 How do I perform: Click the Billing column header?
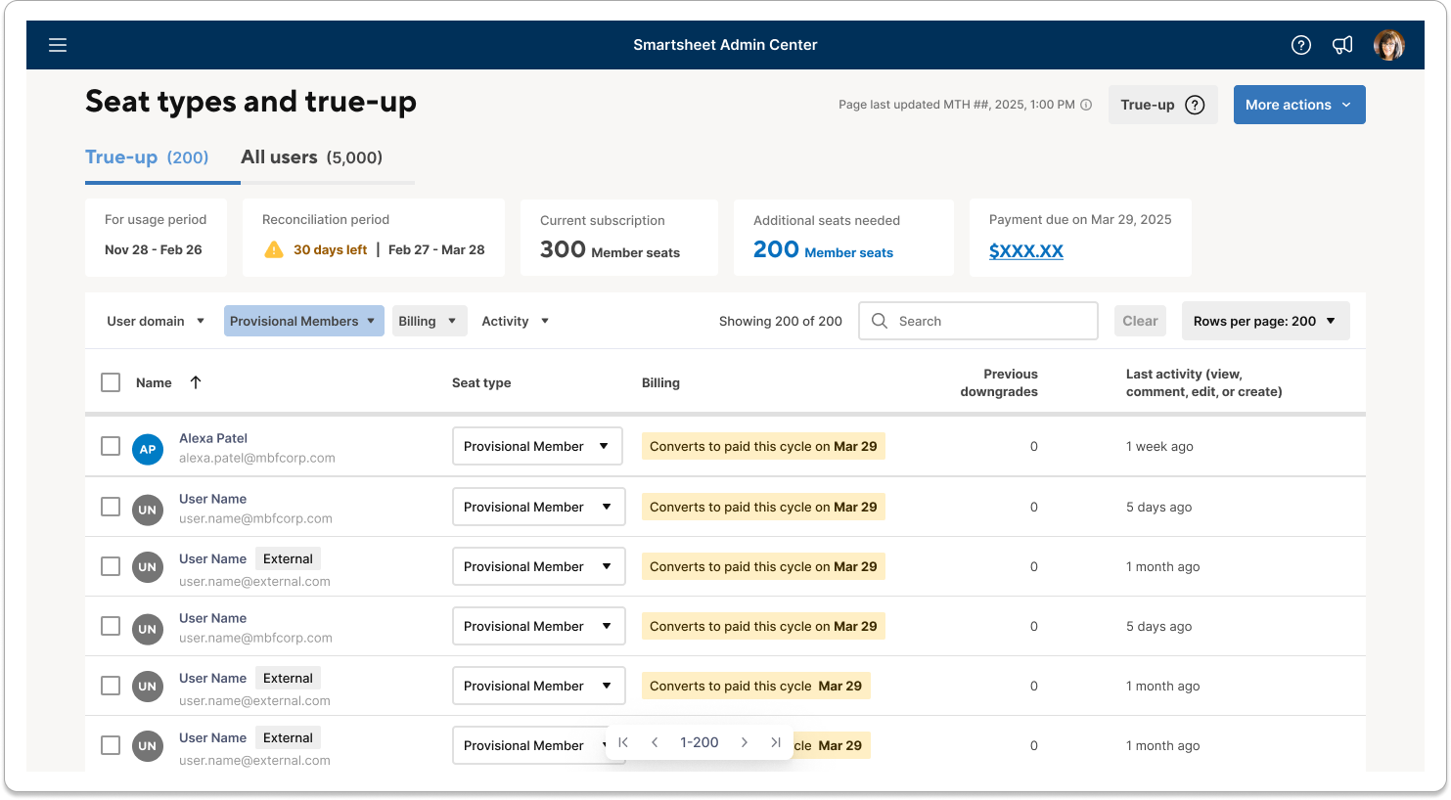point(660,382)
